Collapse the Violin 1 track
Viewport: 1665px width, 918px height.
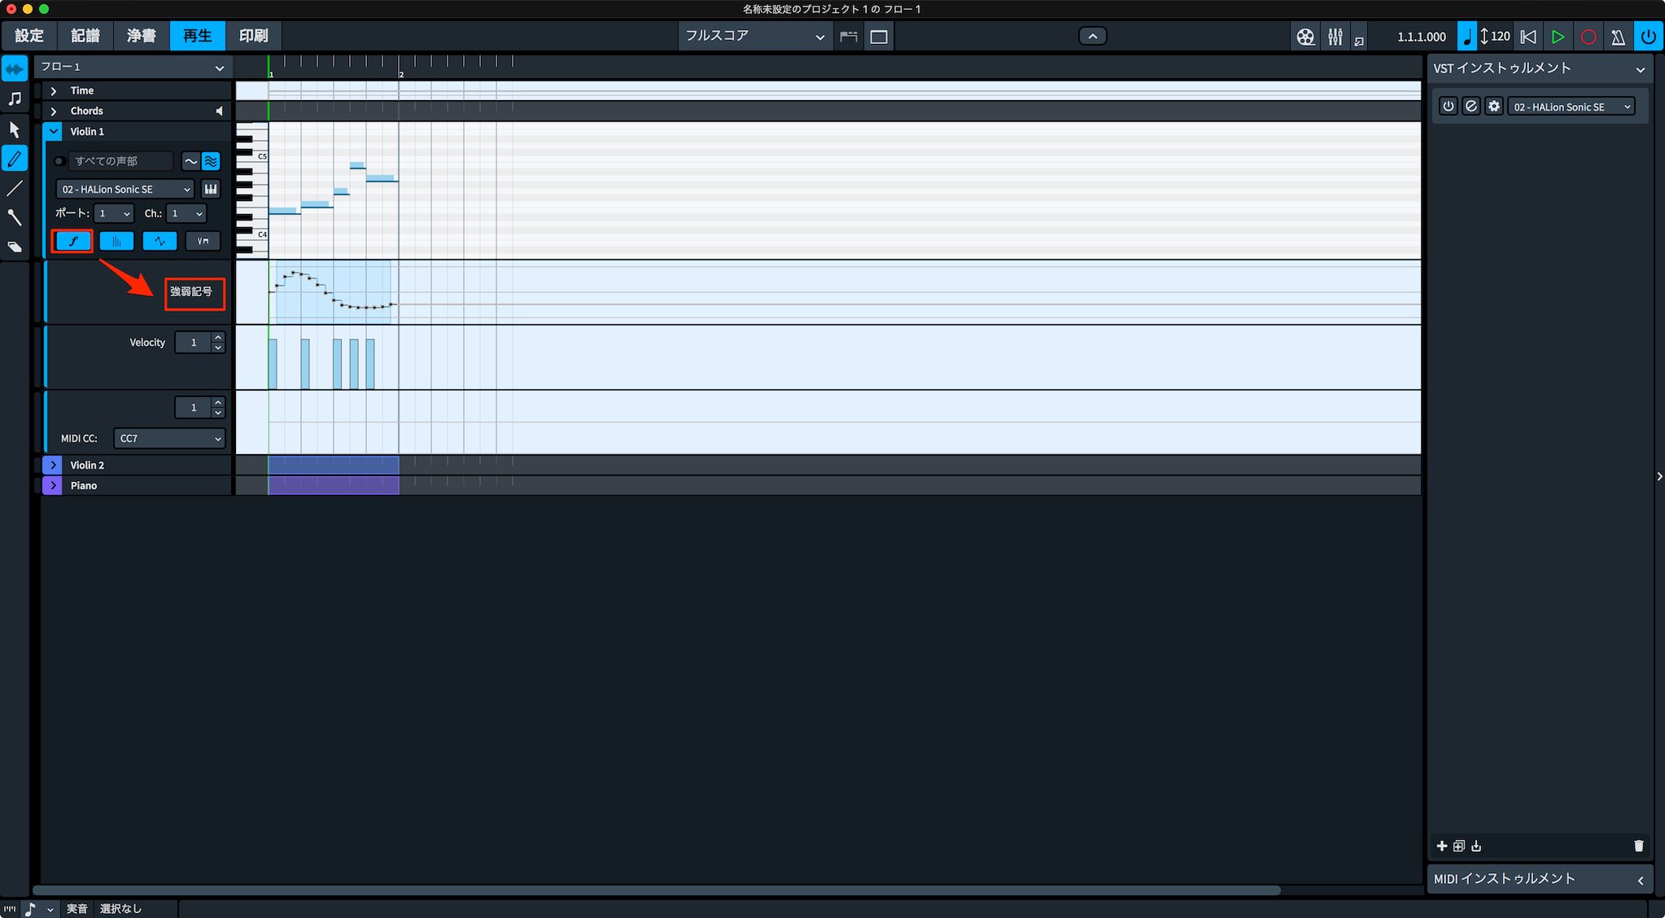(x=54, y=132)
